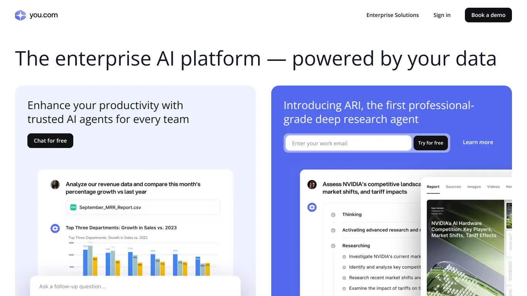527x296 pixels.
Task: Switch to the Report tab
Action: coord(433,187)
